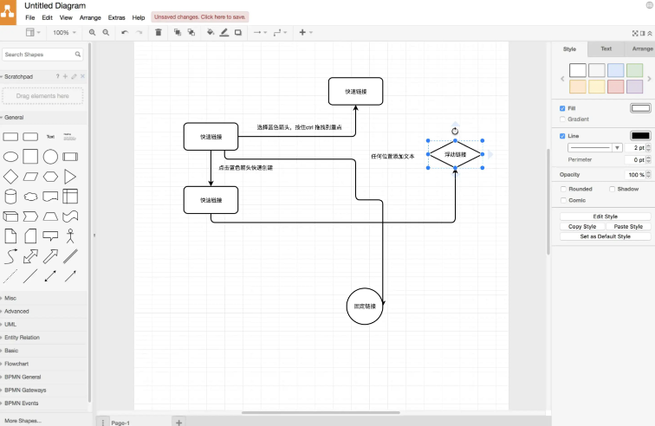
Task: Open fill color bucket tool
Action: coord(211,33)
